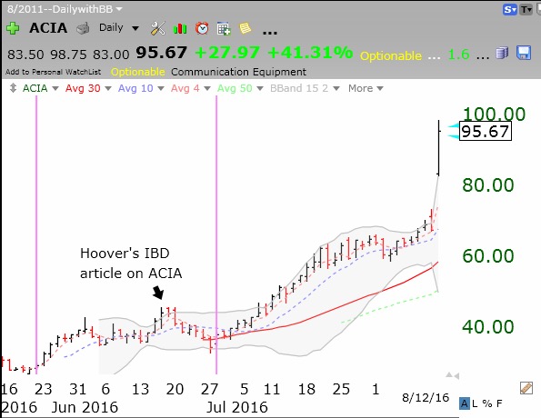
Task: Click the blue S button top right
Action: [509, 10]
